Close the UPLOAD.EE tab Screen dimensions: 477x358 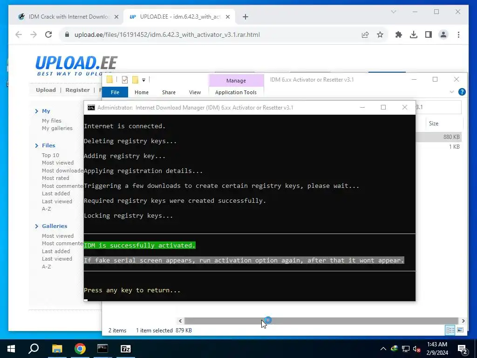[x=227, y=17]
